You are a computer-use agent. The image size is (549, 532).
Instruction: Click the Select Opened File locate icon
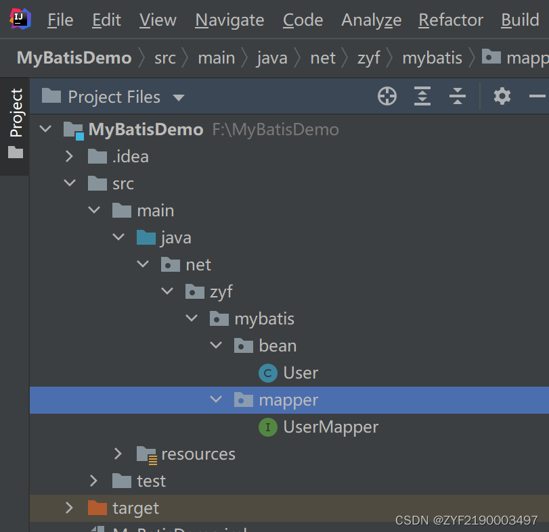pos(387,96)
